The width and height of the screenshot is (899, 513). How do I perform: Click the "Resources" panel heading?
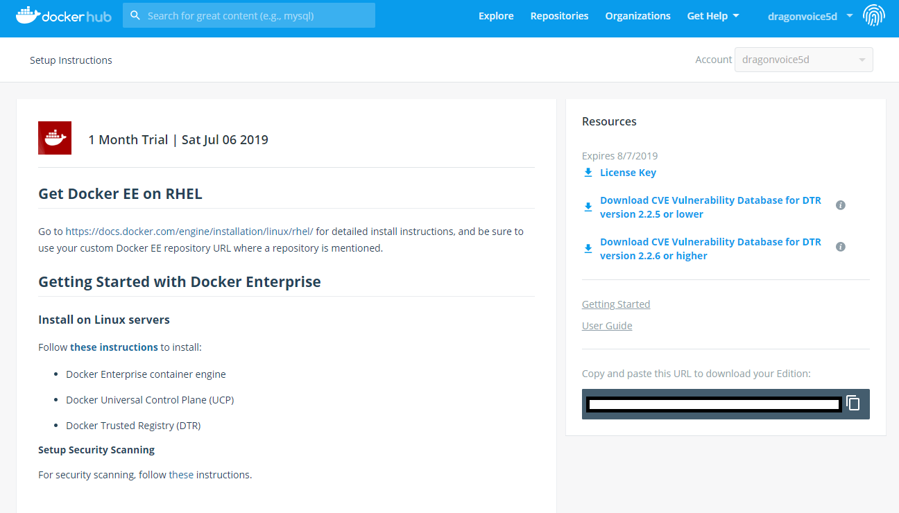click(609, 121)
